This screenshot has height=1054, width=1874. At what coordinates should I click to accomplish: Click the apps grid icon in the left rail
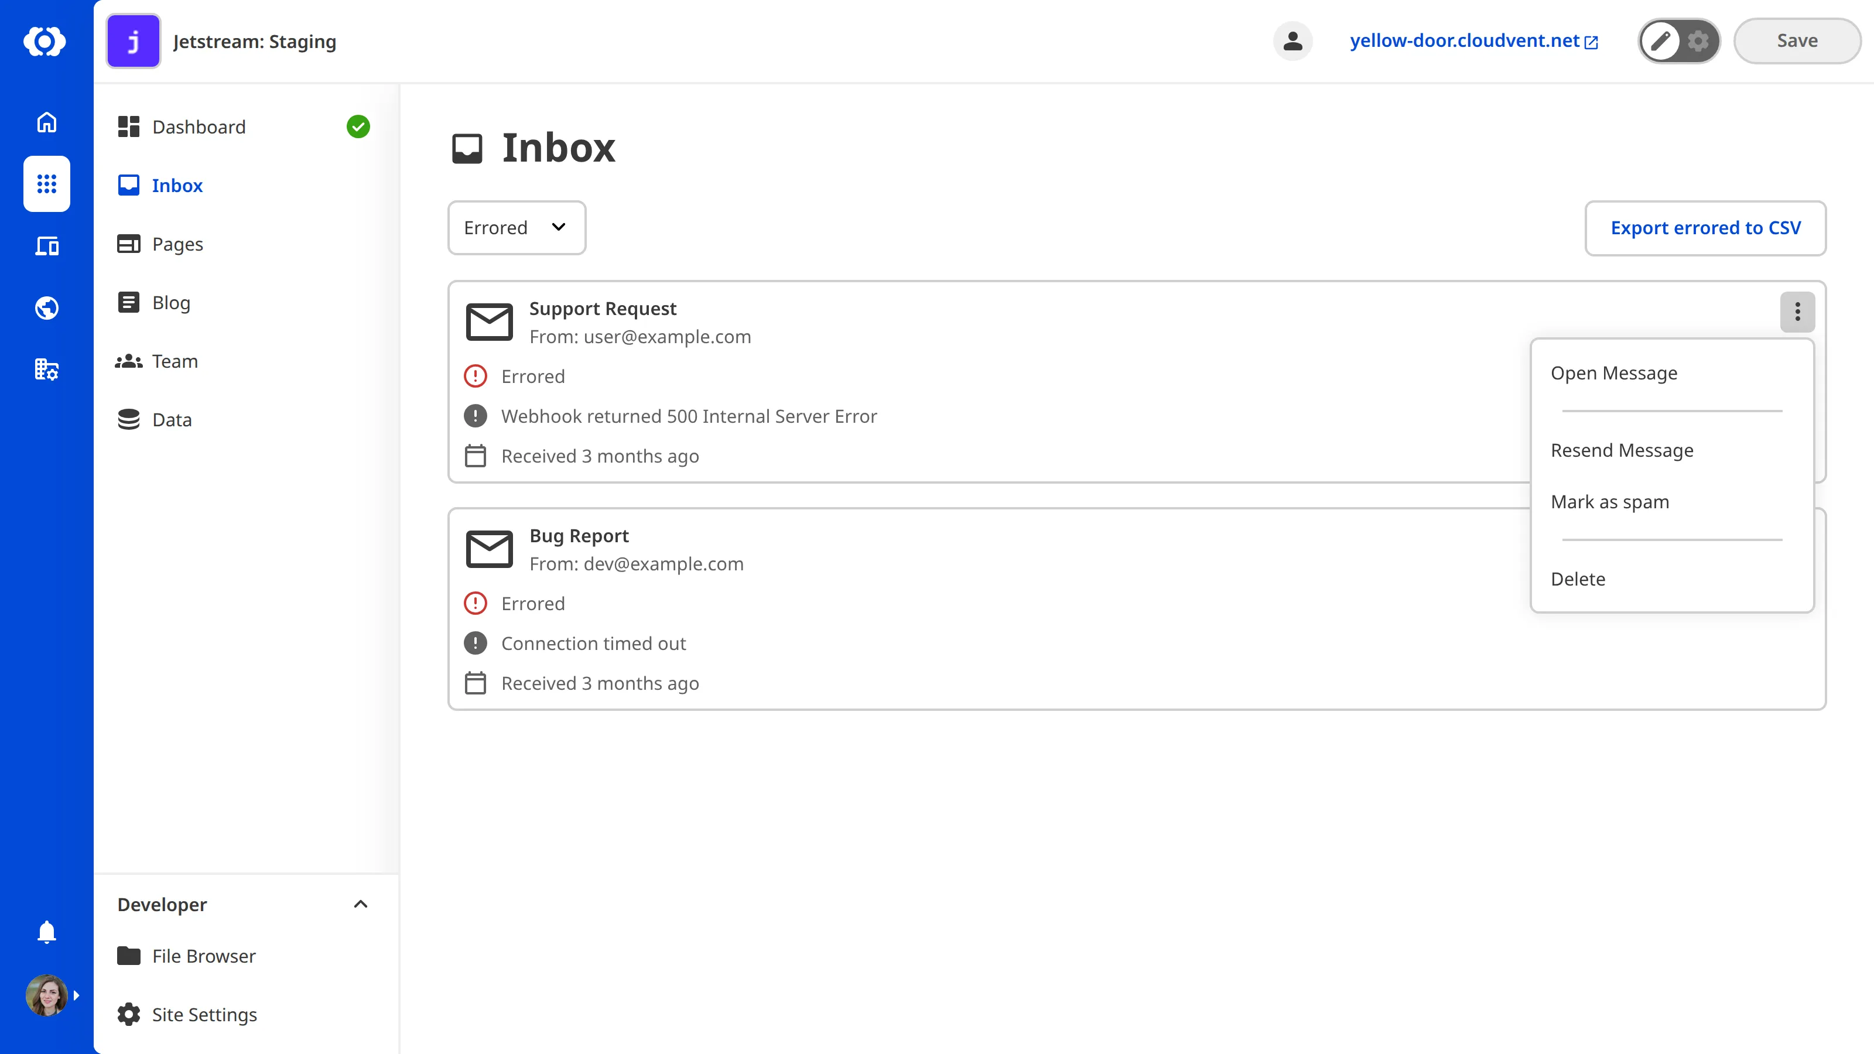click(x=46, y=184)
